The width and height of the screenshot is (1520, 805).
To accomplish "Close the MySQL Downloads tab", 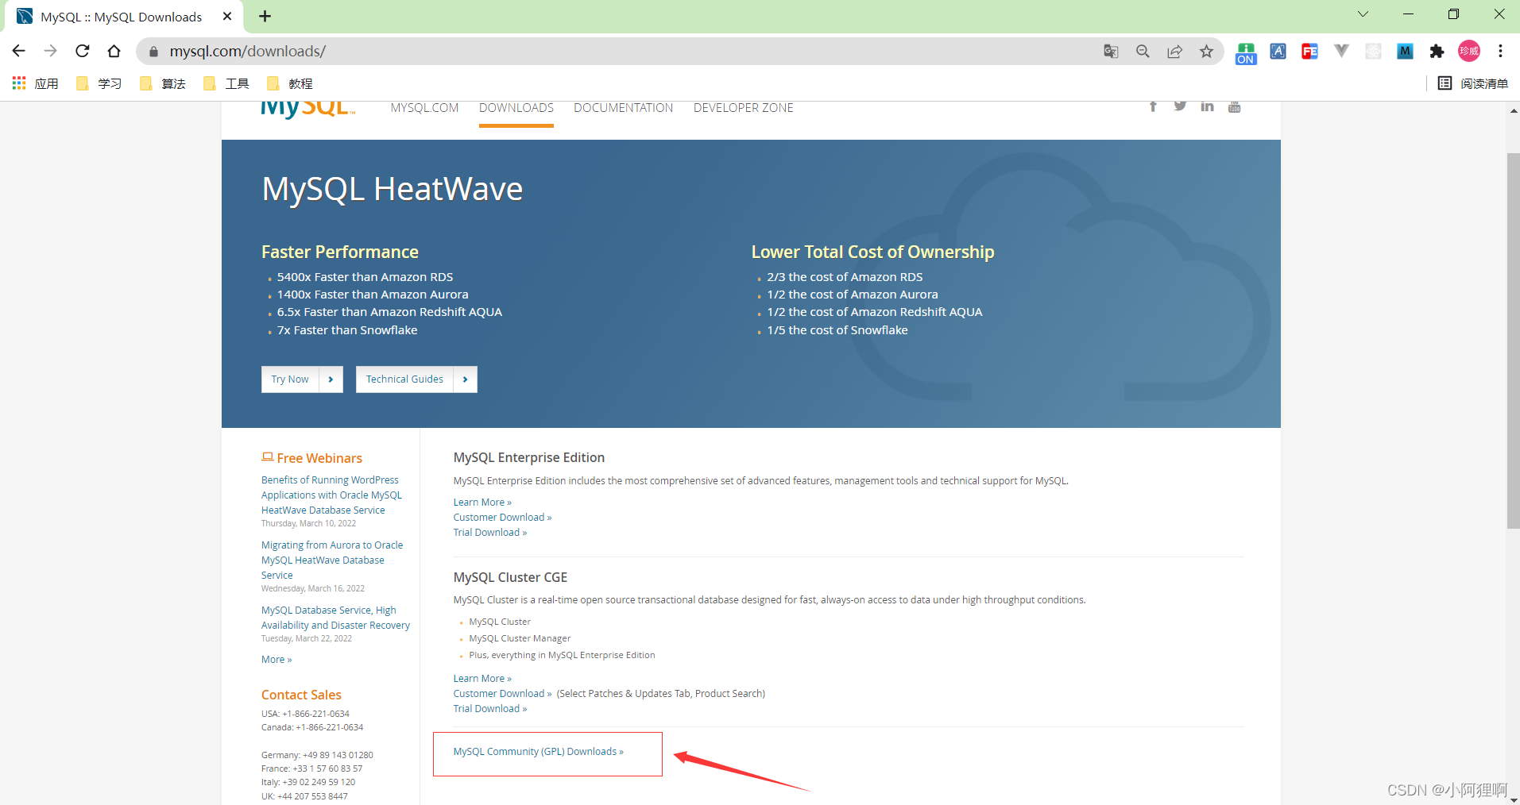I will coord(227,17).
